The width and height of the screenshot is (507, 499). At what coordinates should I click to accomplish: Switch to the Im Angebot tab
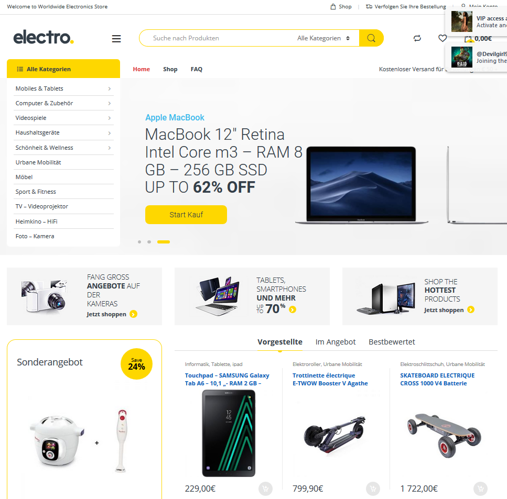pyautogui.click(x=336, y=342)
